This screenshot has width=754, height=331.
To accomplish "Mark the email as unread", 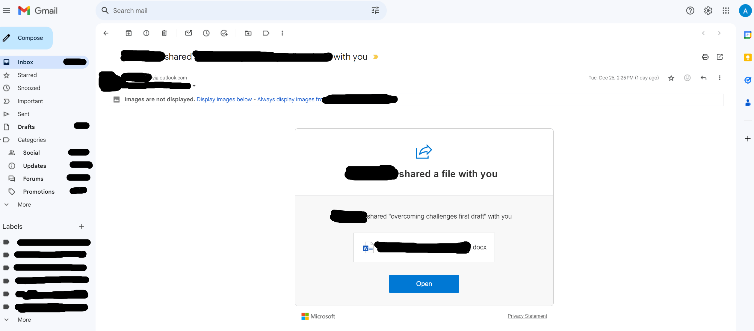I will click(x=188, y=33).
